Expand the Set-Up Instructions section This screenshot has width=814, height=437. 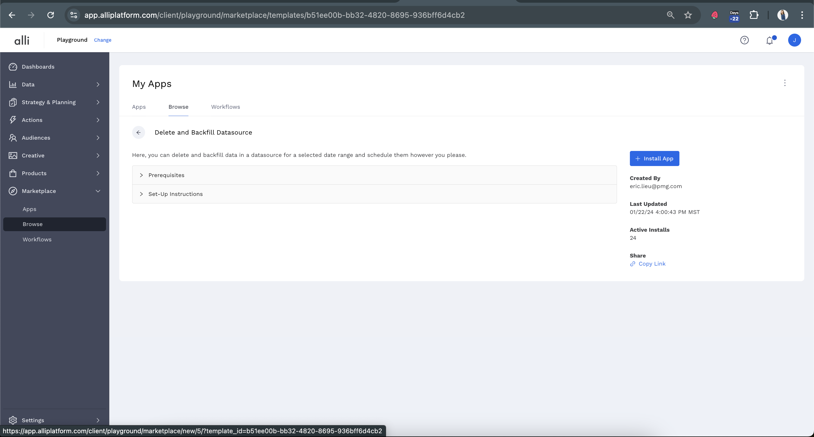tap(176, 194)
